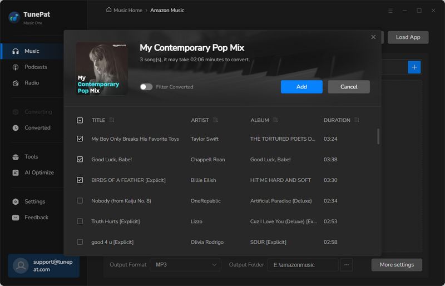Click the My Contemporary Pop Mix cover thumbnail
445x286 pixels.
(102, 68)
